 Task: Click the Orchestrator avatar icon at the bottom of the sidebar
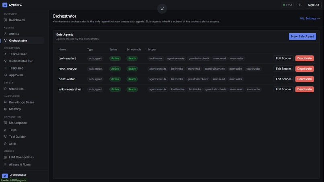coord(5,176)
